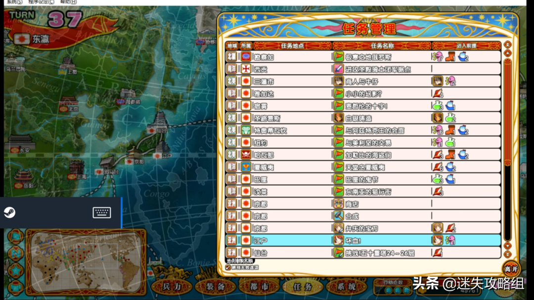This screenshot has width=534, height=300.
Task: Select mission 巴厘的鬼节
Action: (x=363, y=179)
